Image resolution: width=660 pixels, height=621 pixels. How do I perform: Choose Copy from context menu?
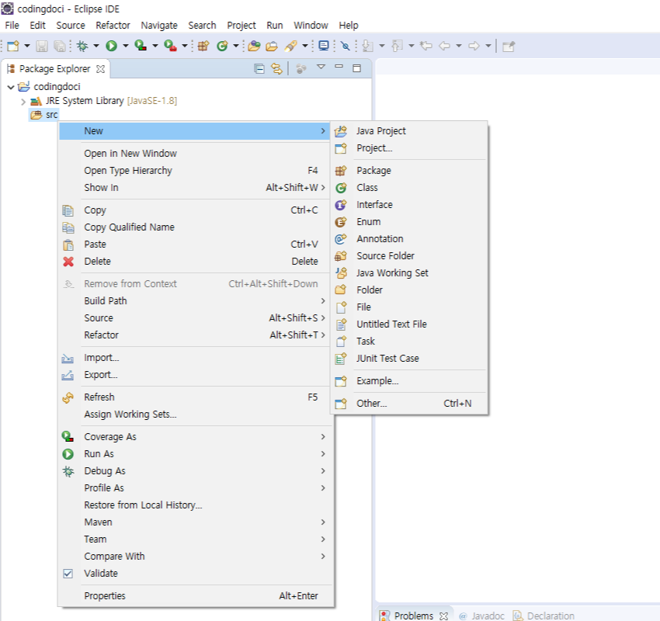(194, 210)
